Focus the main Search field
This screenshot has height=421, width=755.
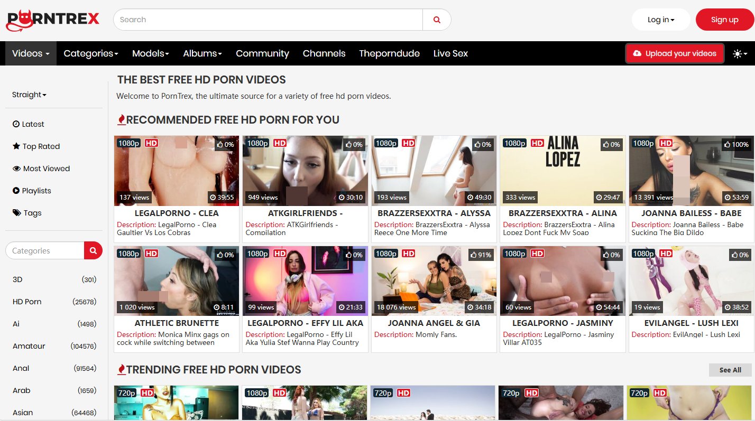268,20
